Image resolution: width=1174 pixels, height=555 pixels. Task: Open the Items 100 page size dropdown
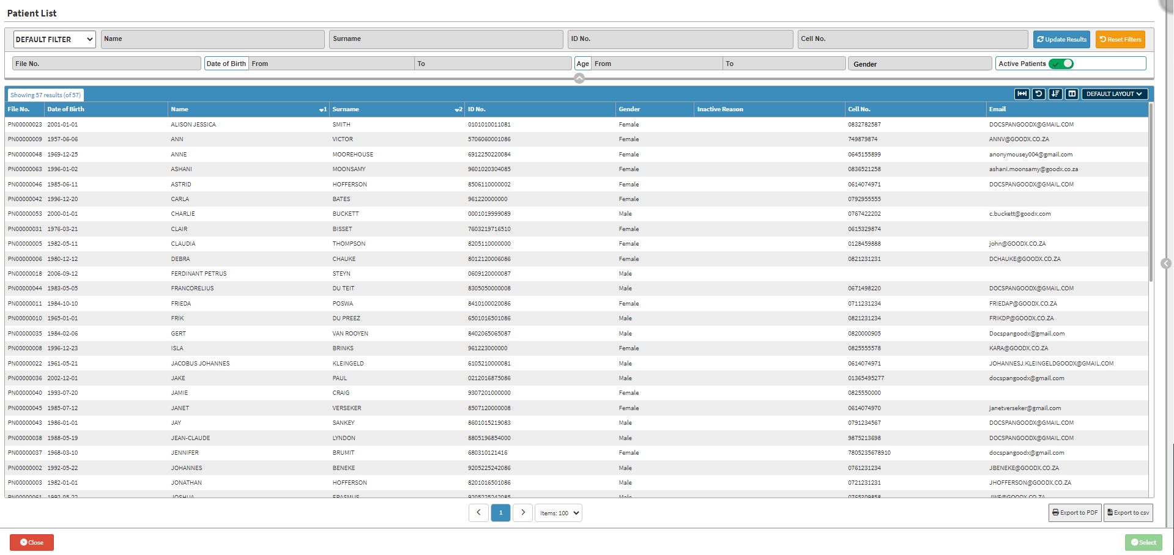point(559,513)
